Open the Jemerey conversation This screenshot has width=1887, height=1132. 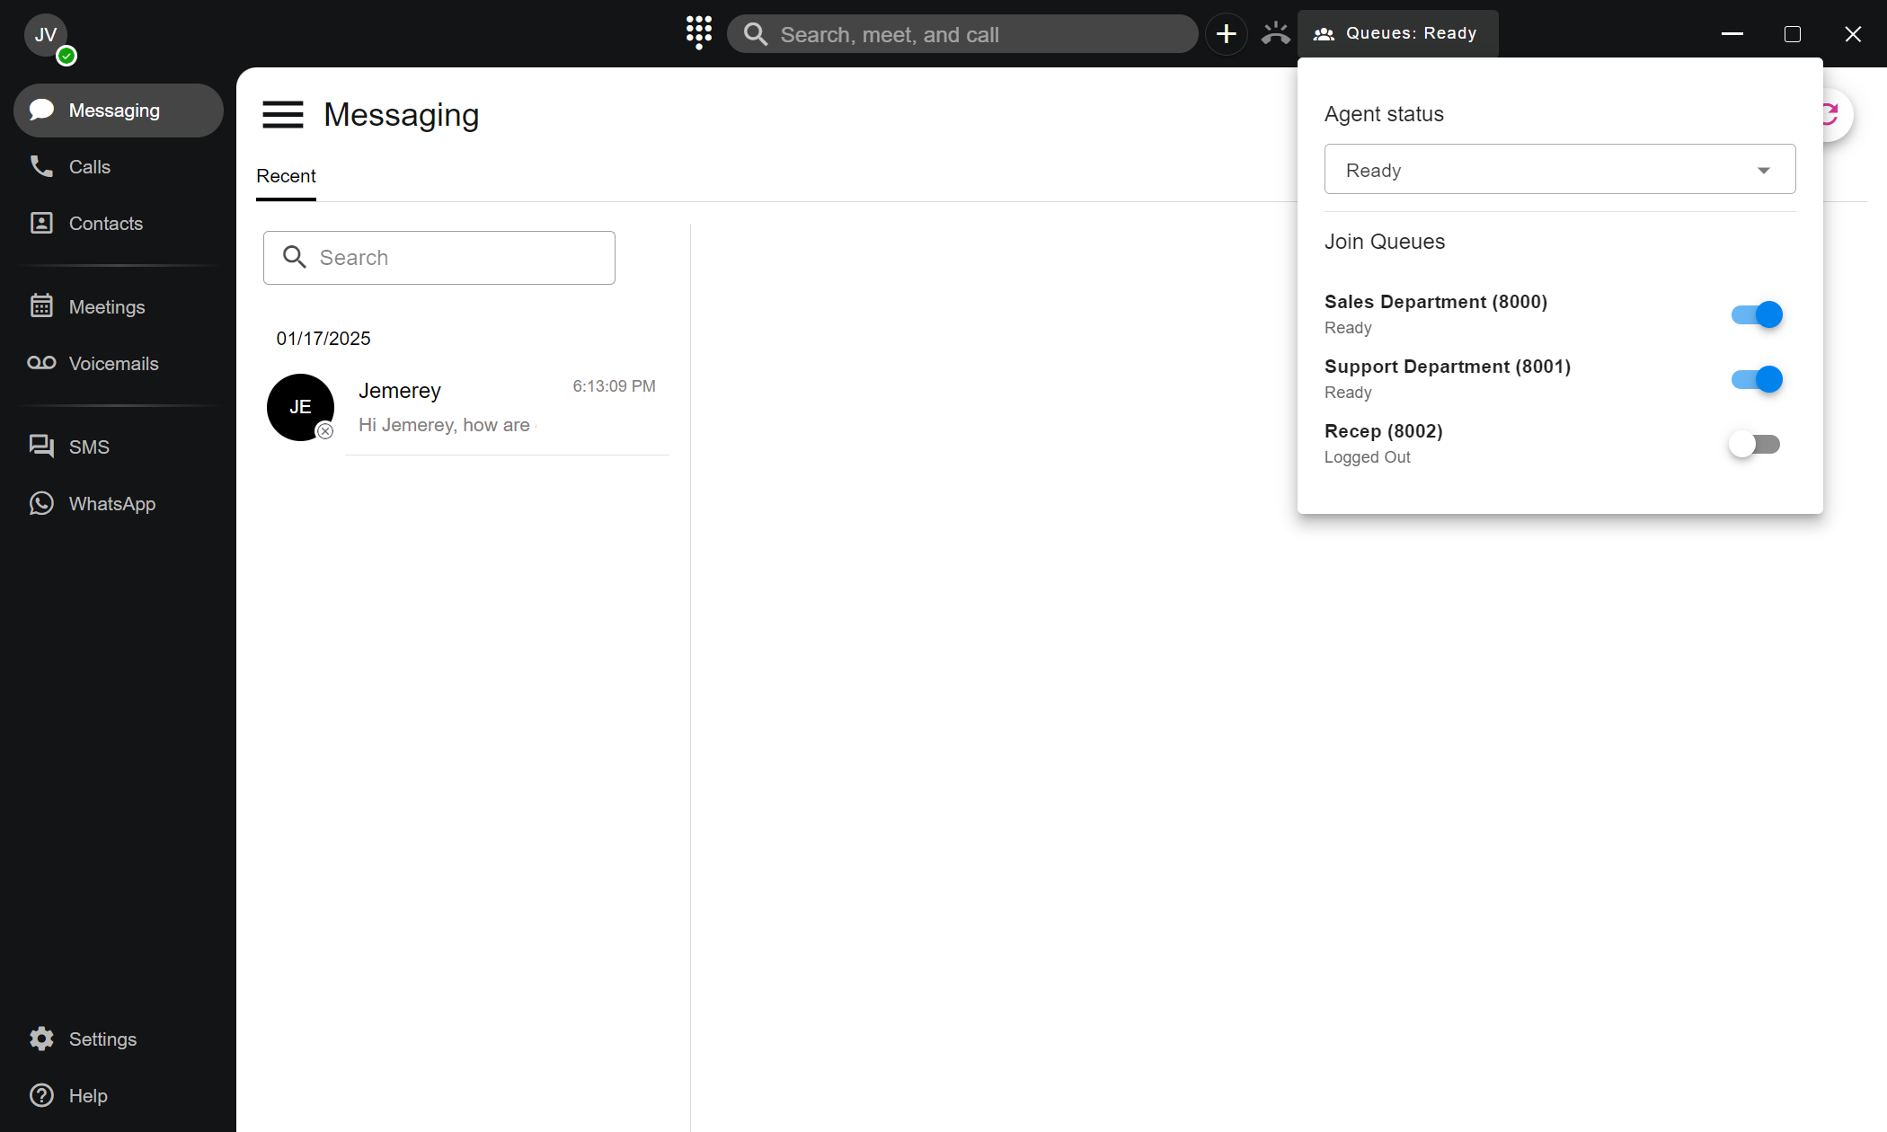467,407
